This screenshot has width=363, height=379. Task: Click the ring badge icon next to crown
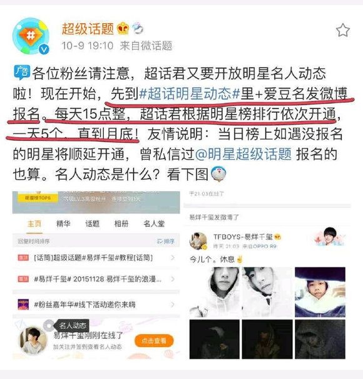[x=138, y=28]
